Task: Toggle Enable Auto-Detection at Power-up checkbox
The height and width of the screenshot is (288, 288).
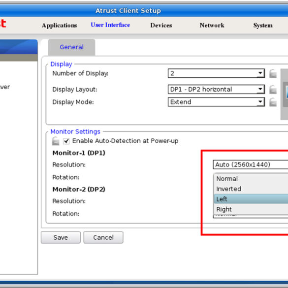Action: 66,141
